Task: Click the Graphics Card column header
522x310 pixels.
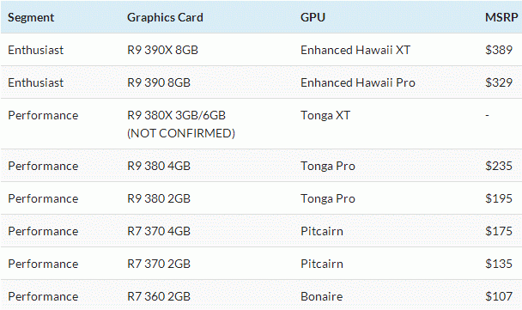Action: click(165, 17)
